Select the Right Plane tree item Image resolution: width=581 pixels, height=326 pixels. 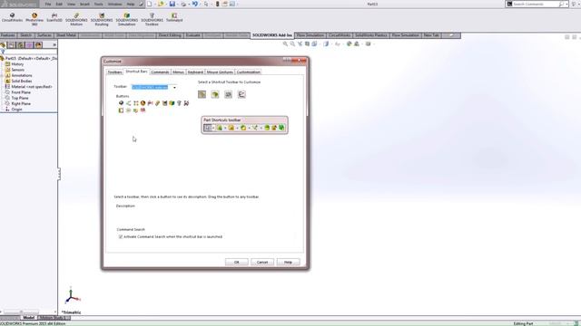pyautogui.click(x=21, y=104)
